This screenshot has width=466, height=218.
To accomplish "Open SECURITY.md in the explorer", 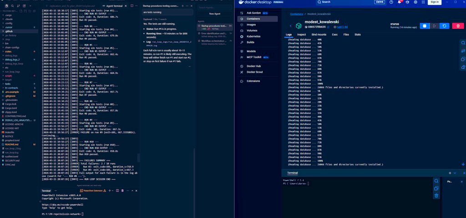I will (19, 160).
